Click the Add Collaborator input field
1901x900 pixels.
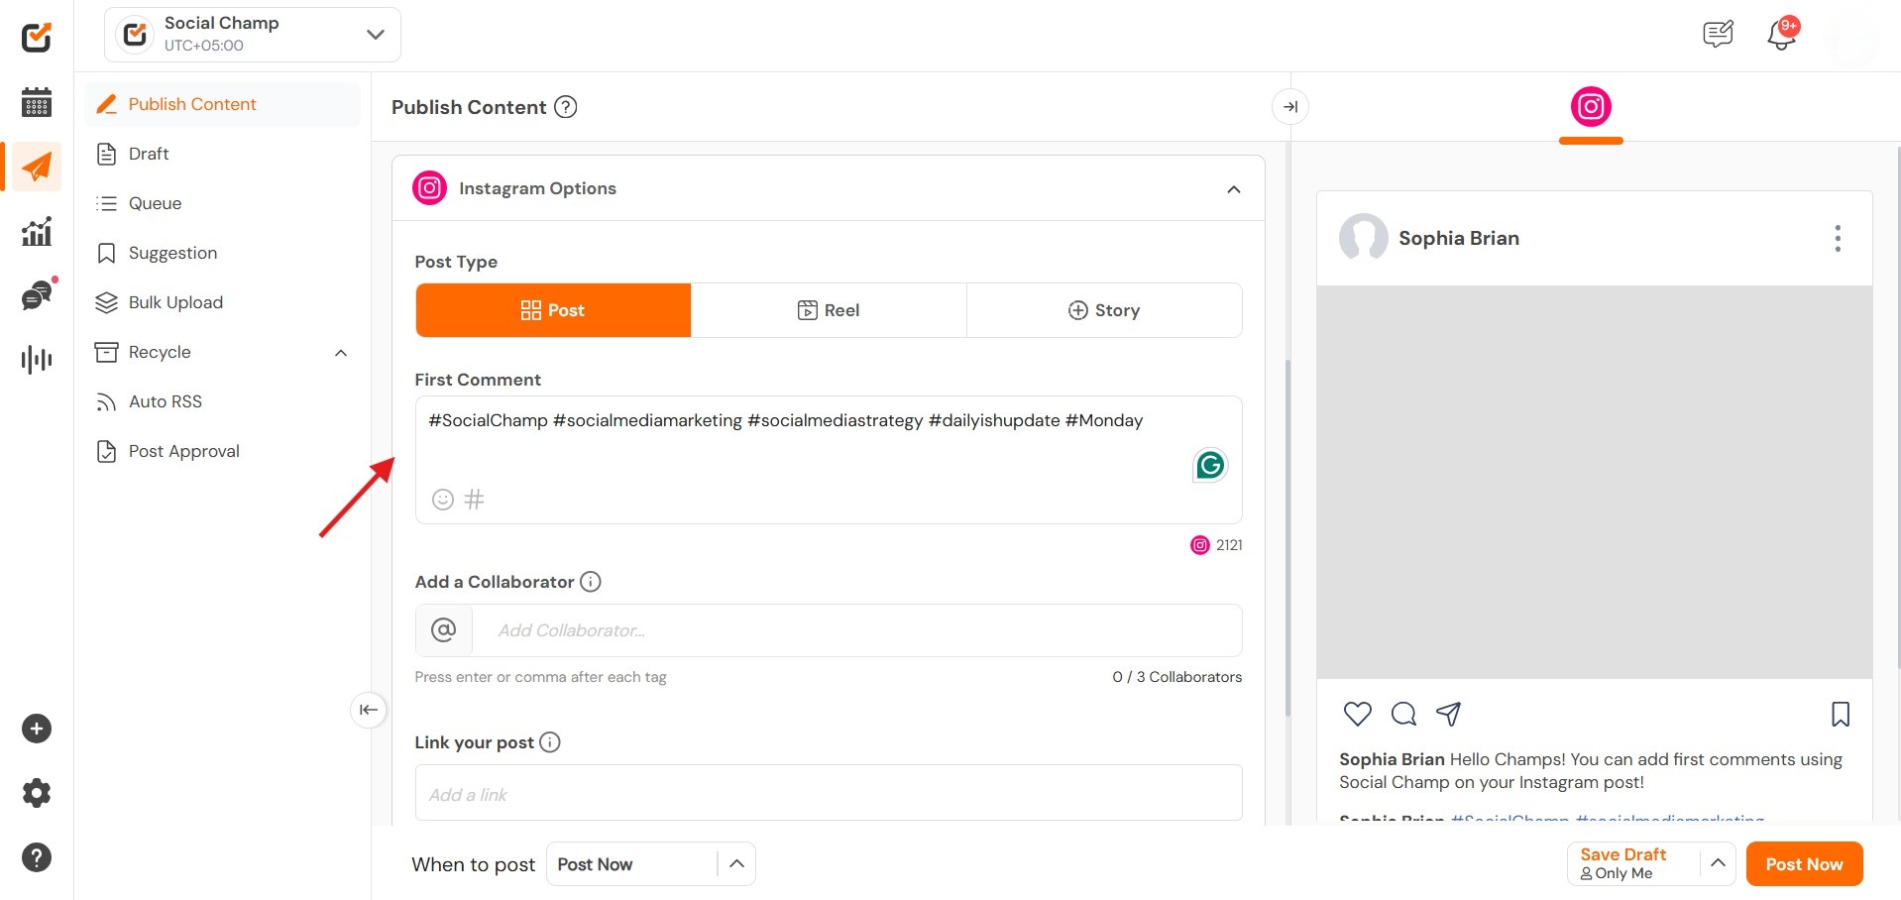856,630
